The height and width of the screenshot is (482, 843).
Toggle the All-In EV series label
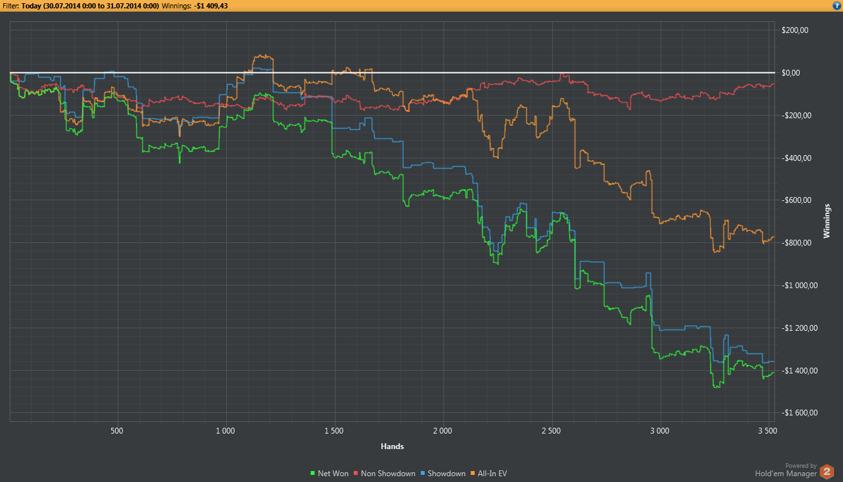(493, 474)
